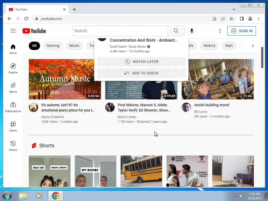268x201 pixels.
Task: Go to Home in the sidebar
Action: pos(13,49)
